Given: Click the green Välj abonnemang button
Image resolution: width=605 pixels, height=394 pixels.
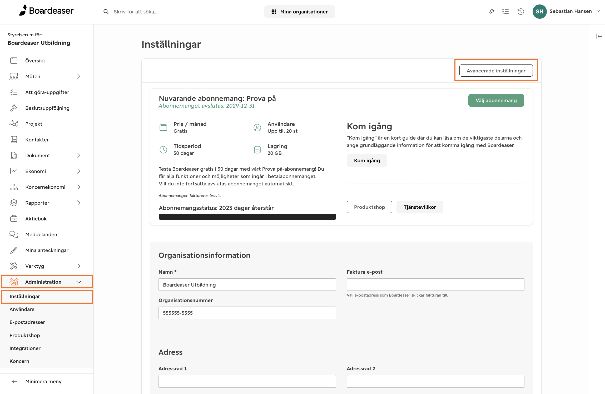Looking at the screenshot, I should pos(496,100).
